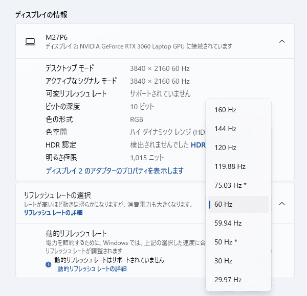Screen dimensions: 307x296
Task: Select 30 Hz refresh rate
Action: point(224,261)
